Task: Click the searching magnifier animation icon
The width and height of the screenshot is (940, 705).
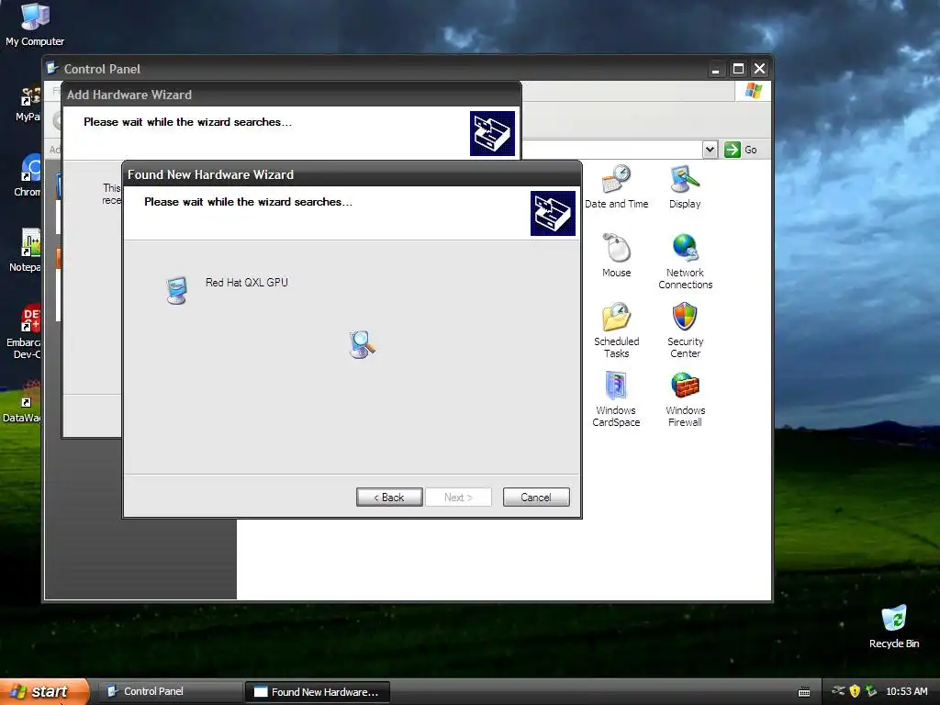Action: click(362, 345)
